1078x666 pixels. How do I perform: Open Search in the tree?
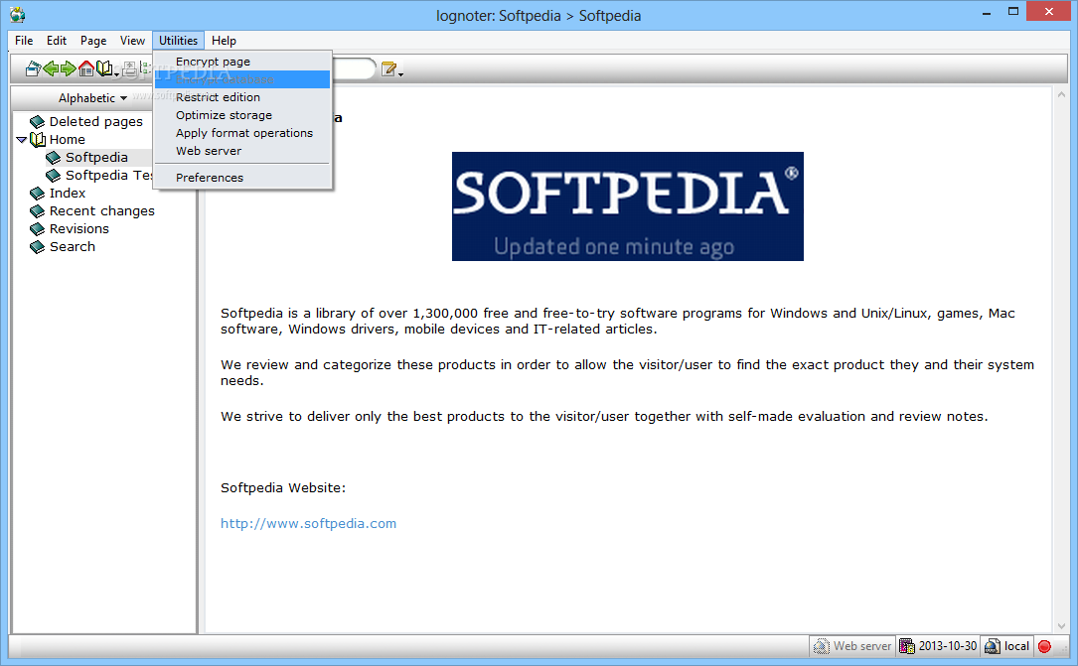tap(73, 246)
